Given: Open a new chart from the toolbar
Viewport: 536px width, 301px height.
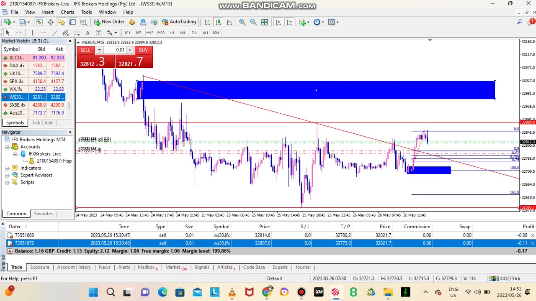Looking at the screenshot, I should (x=7, y=22).
